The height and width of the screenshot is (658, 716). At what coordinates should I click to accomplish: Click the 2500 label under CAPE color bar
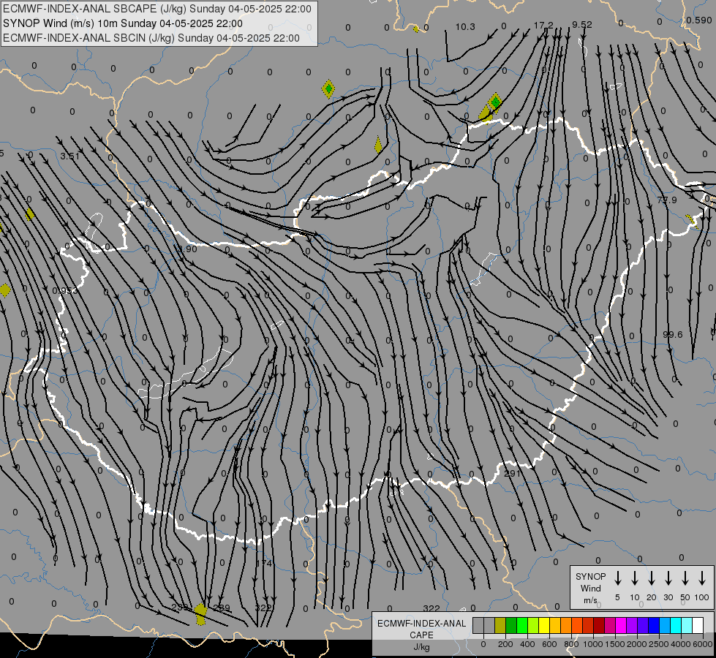coord(659,644)
